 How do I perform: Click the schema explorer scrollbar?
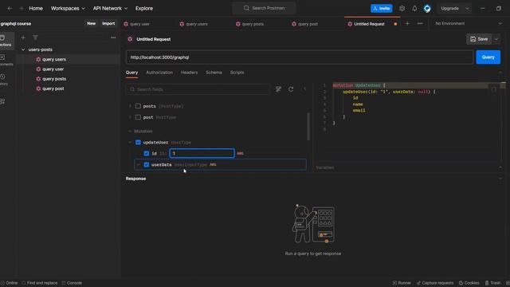pos(308,127)
